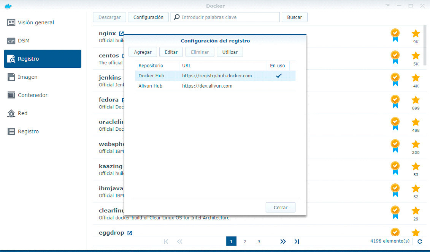Image resolution: width=430 pixels, height=252 pixels.
Task: Click the search magnifier icon
Action: [177, 17]
